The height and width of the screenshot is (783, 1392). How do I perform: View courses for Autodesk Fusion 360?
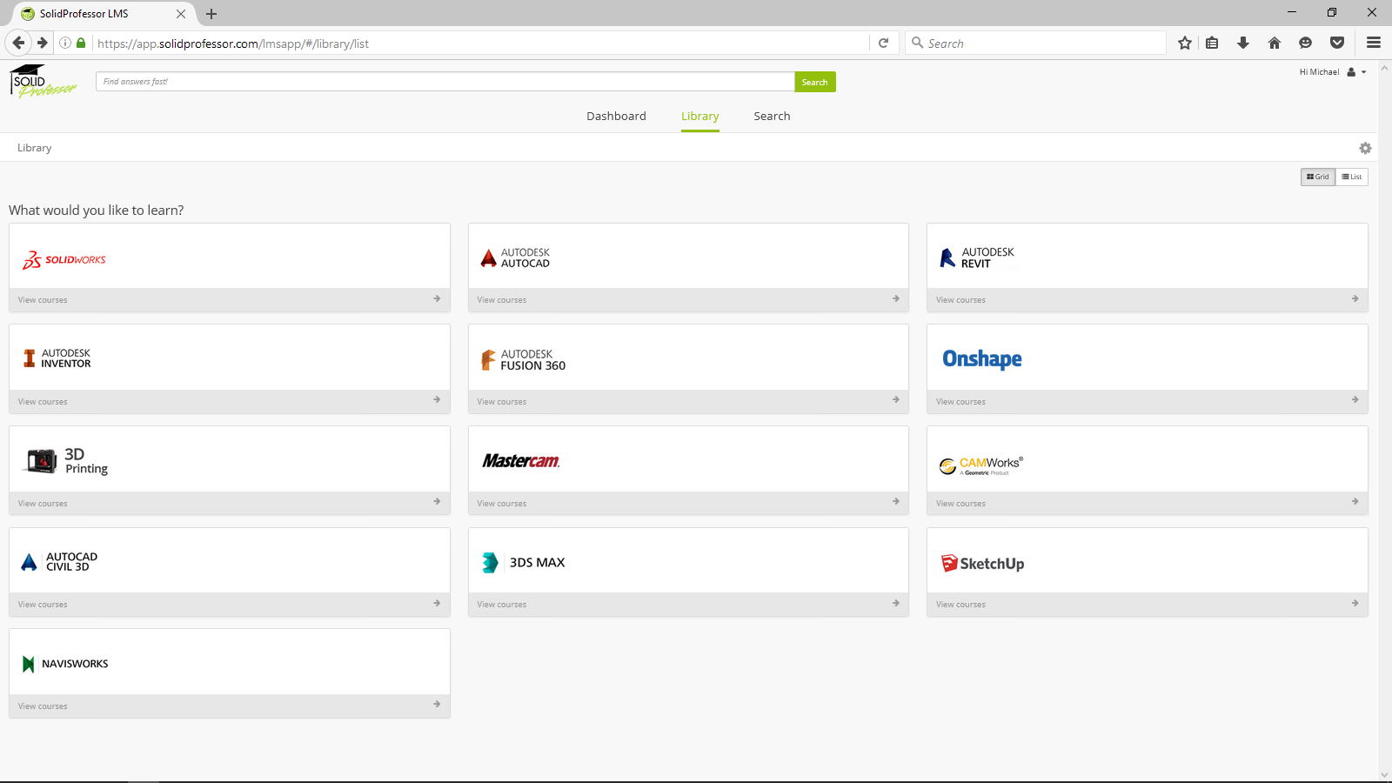tap(502, 401)
